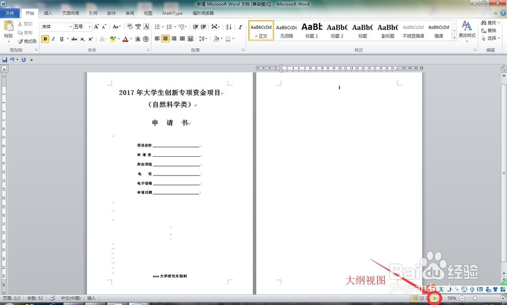This screenshot has height=305, width=507.
Task: Open the Change Case Aa dropdown
Action: pos(117,27)
